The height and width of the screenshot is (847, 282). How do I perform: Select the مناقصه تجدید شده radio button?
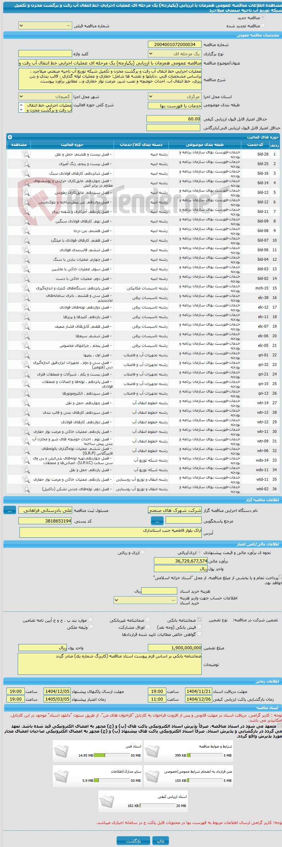263,26
